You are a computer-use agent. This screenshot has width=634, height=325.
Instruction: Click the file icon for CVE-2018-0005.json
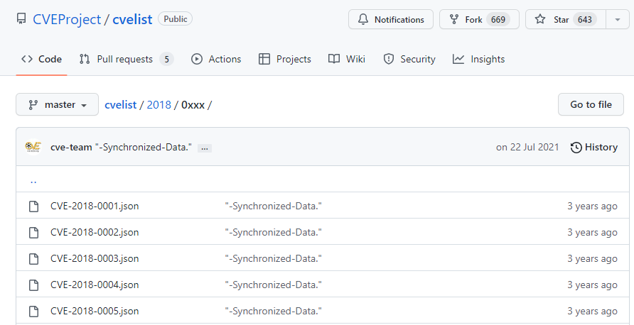pyautogui.click(x=34, y=312)
